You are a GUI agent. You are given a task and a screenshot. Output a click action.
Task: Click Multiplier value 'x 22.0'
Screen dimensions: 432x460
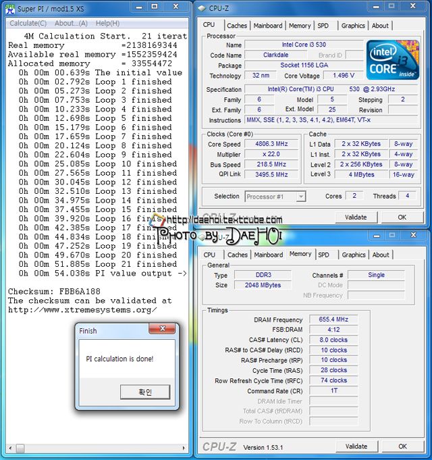pos(271,154)
